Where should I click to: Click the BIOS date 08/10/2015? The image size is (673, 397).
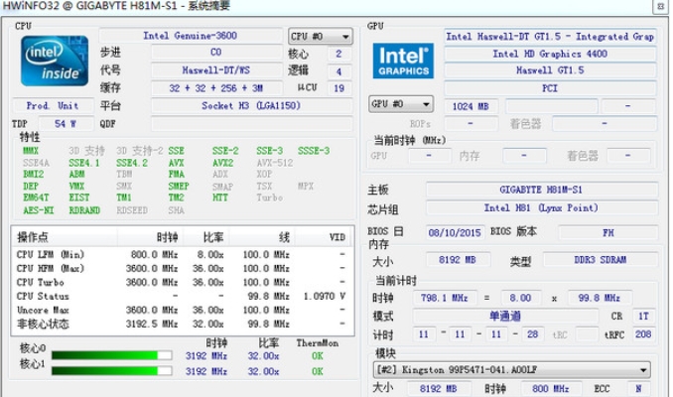click(x=455, y=232)
